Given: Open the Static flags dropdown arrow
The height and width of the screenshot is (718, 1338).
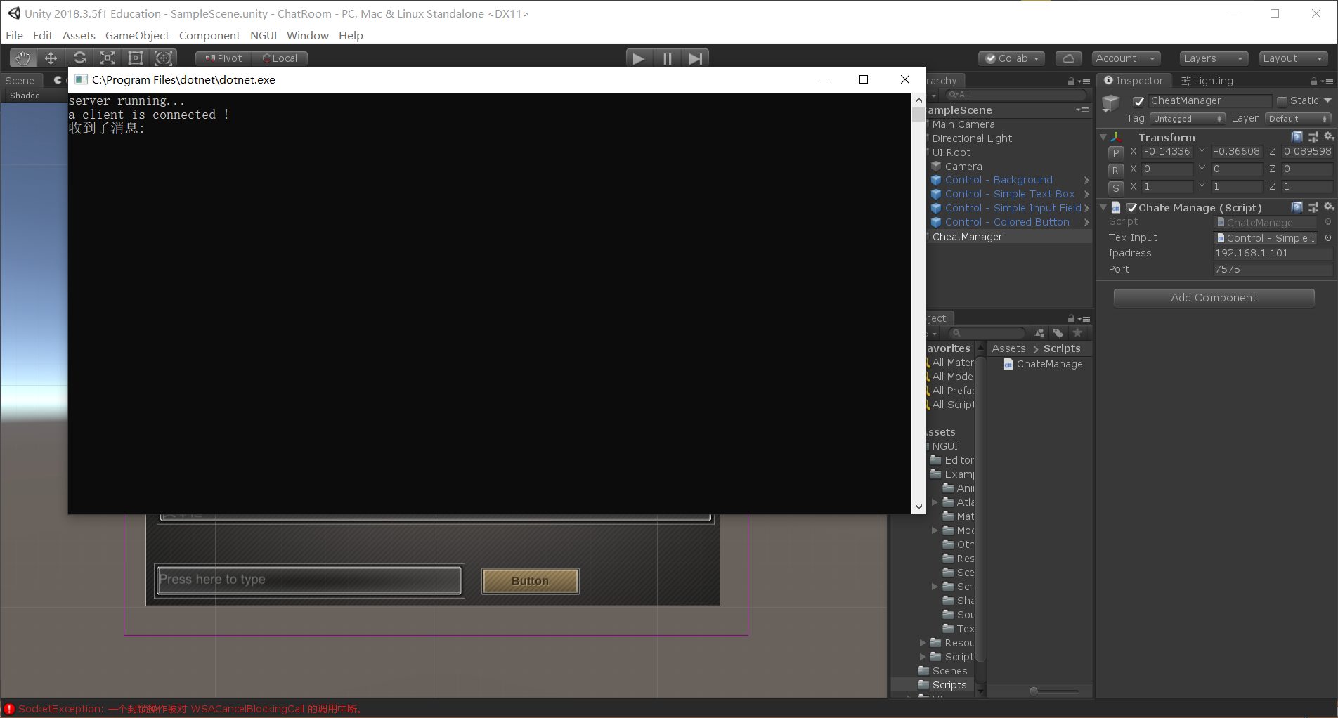Looking at the screenshot, I should tap(1327, 101).
